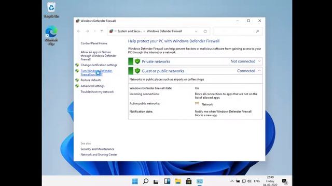Open Troubleshoot my network

[x=97, y=92]
